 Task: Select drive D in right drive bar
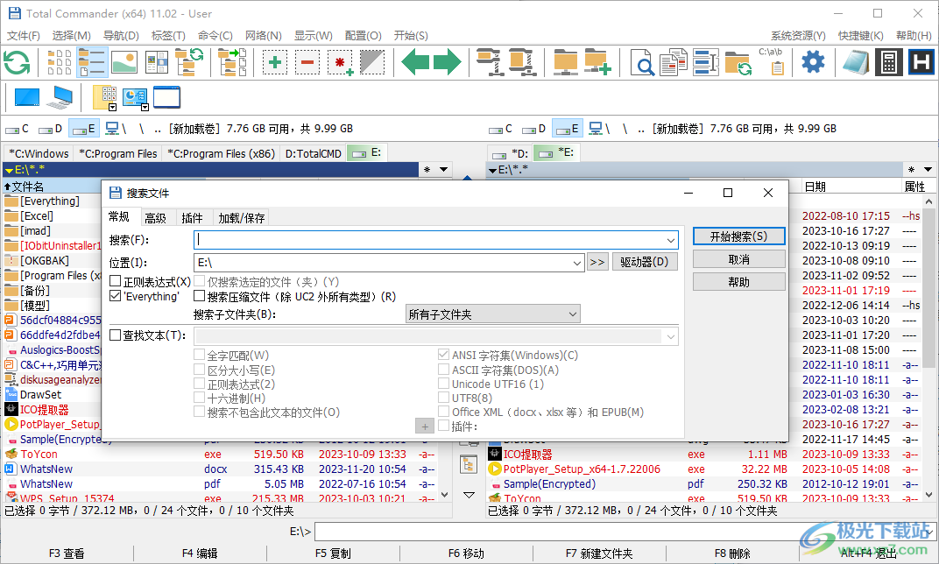pyautogui.click(x=534, y=129)
